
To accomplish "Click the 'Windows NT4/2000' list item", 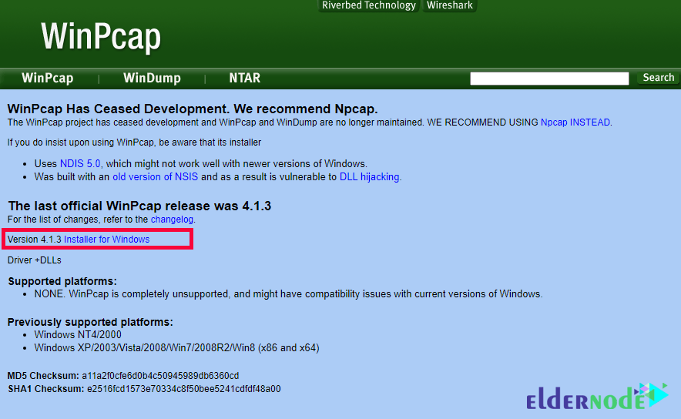I will tap(78, 335).
